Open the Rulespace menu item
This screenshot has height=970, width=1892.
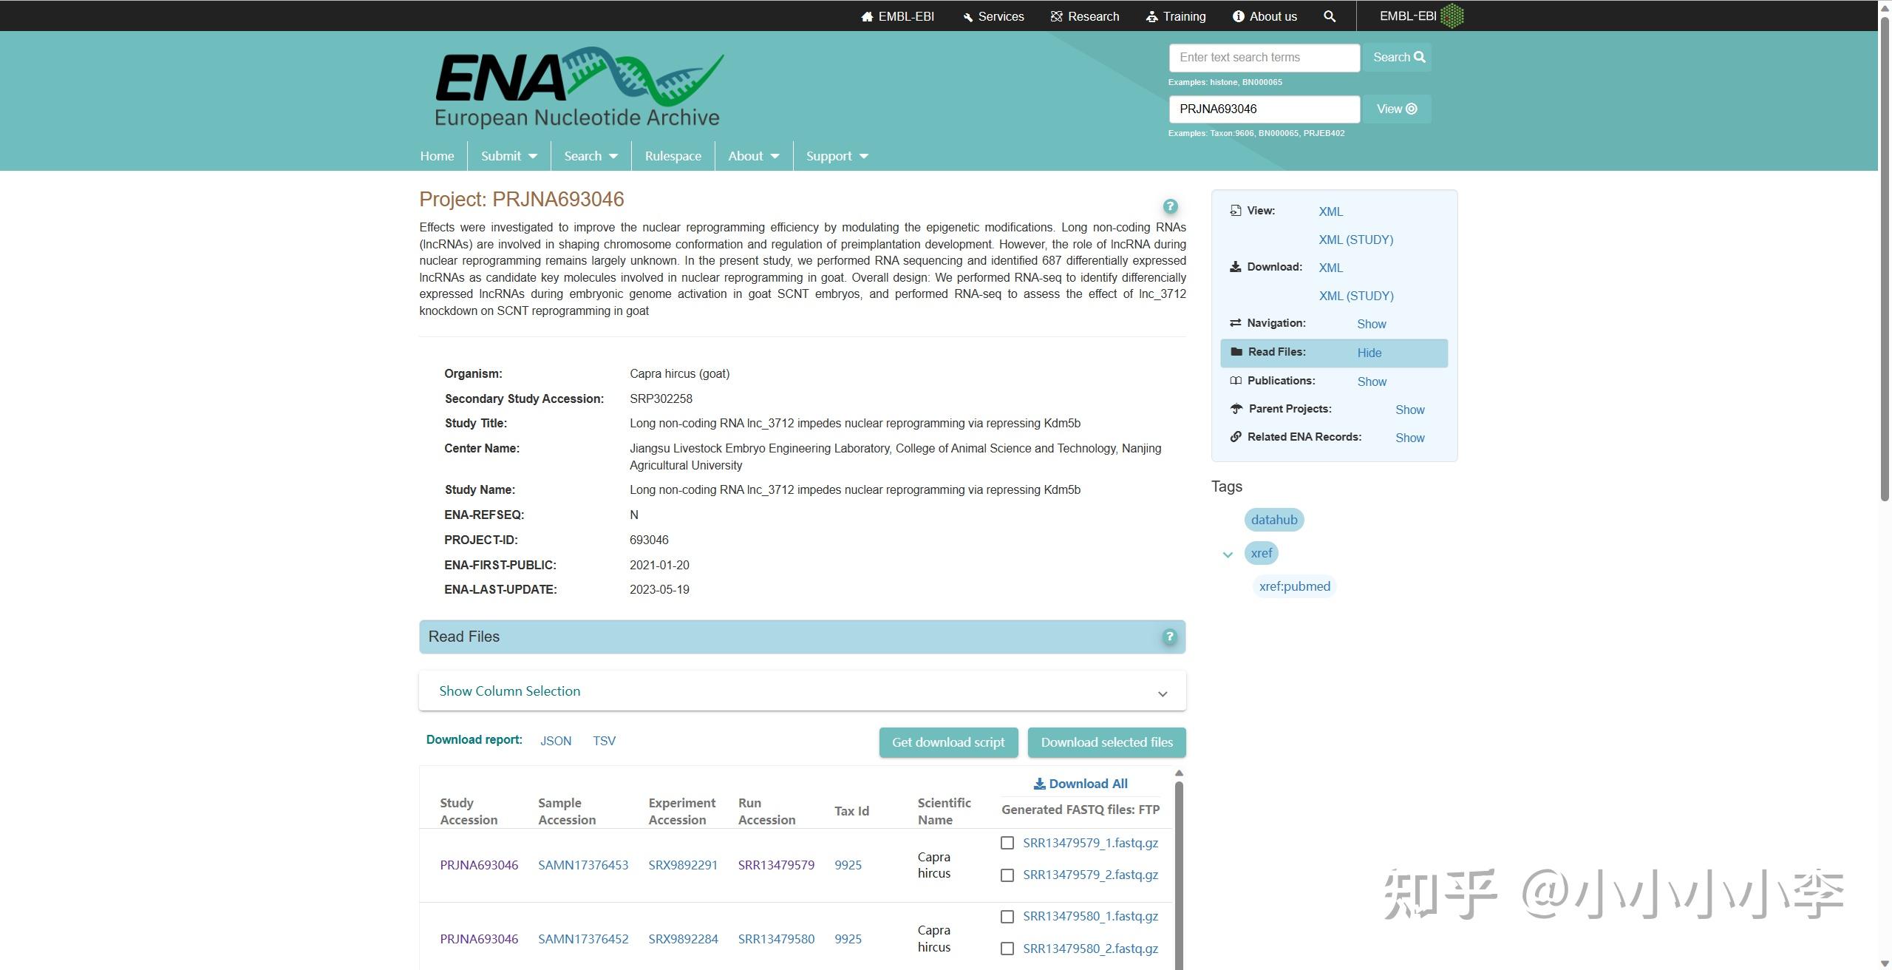point(673,156)
